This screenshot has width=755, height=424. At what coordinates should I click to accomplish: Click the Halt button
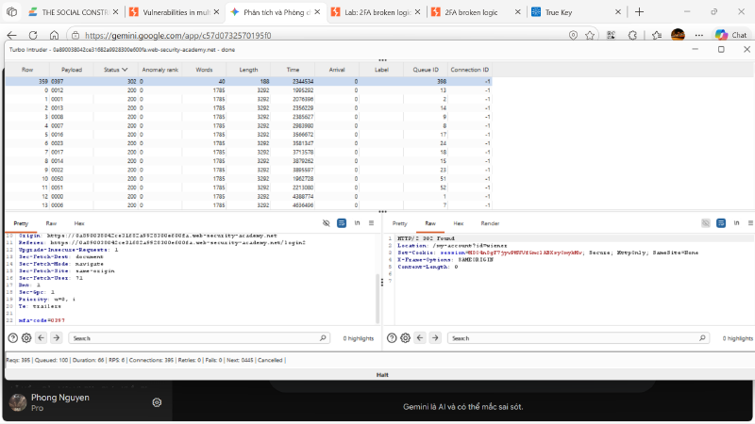(x=382, y=374)
